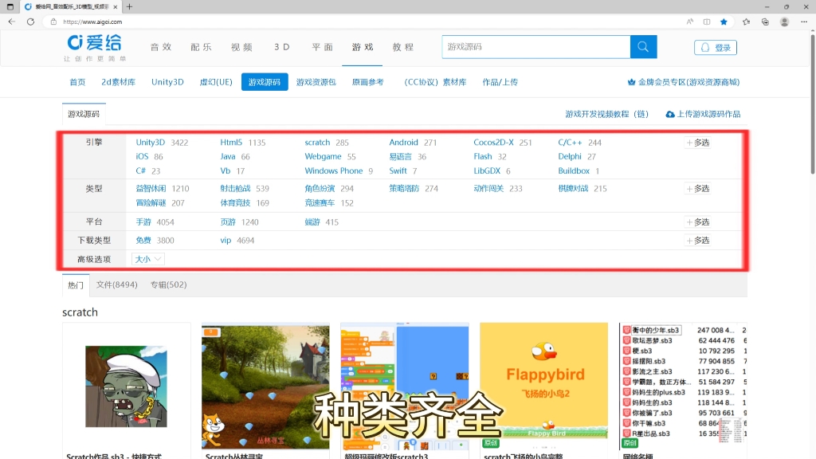
Task: Open the zombie Scratch作品 thumbnail
Action: 127,386
